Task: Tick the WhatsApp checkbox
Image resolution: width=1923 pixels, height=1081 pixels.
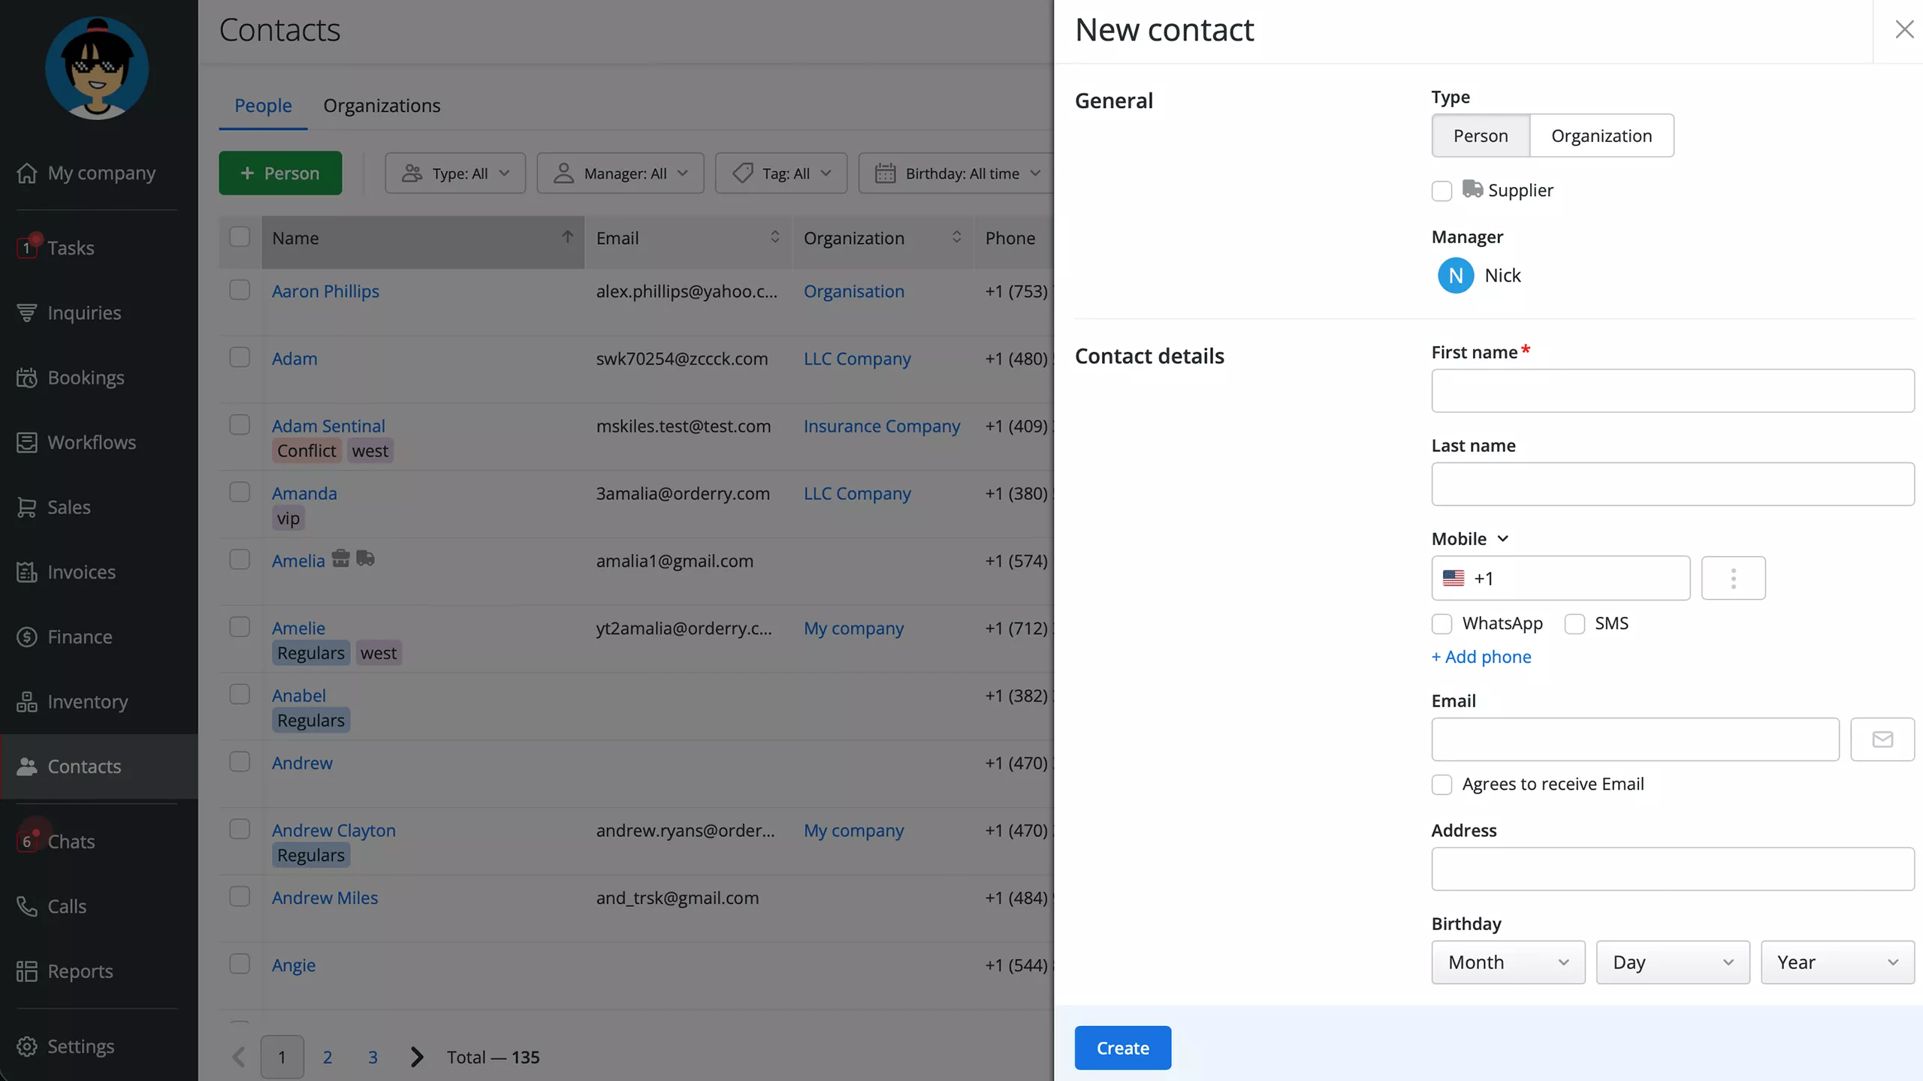Action: (1441, 624)
